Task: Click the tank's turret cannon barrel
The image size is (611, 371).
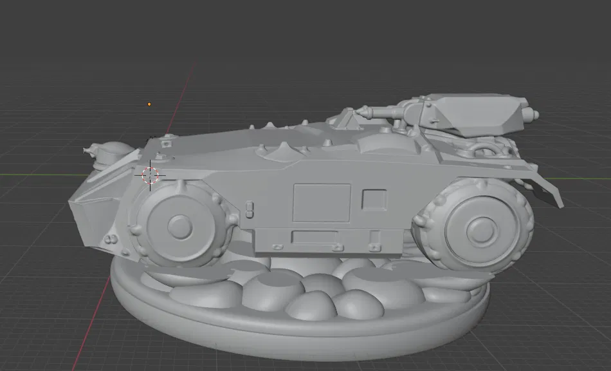Action: (381, 113)
